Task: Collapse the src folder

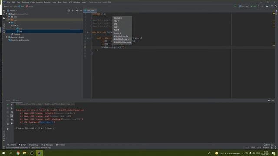Action: 9,23
